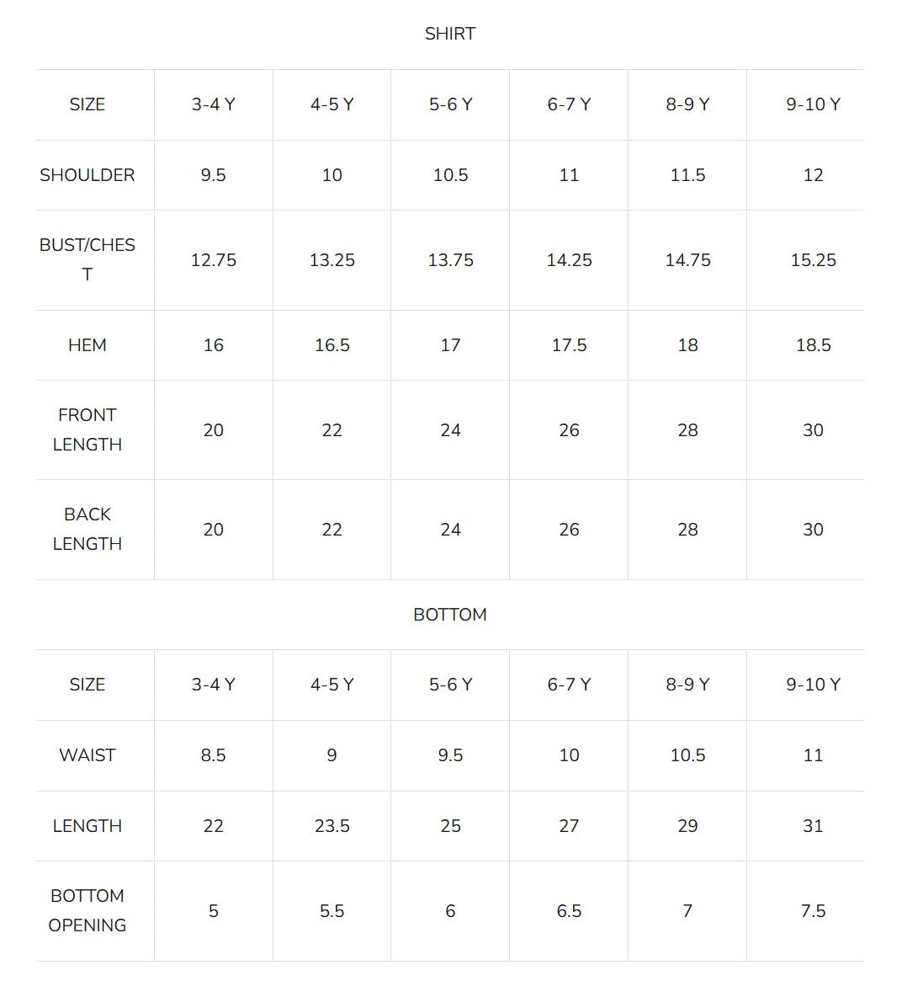The width and height of the screenshot is (902, 997).
Task: Click the BOTTOM table heading
Action: click(x=449, y=615)
